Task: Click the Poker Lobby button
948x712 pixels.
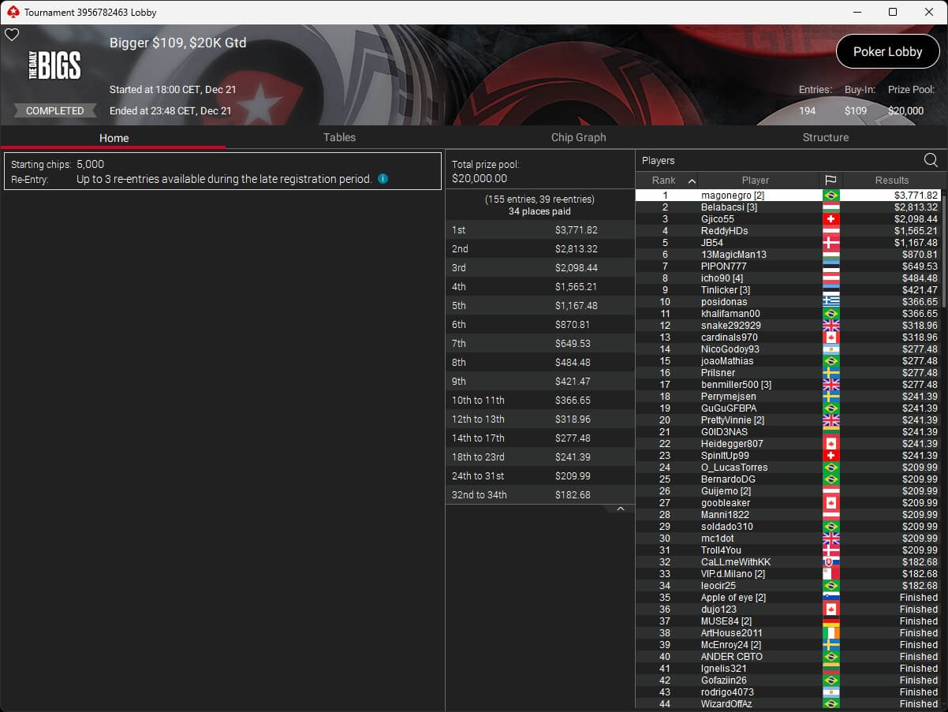Action: [887, 51]
